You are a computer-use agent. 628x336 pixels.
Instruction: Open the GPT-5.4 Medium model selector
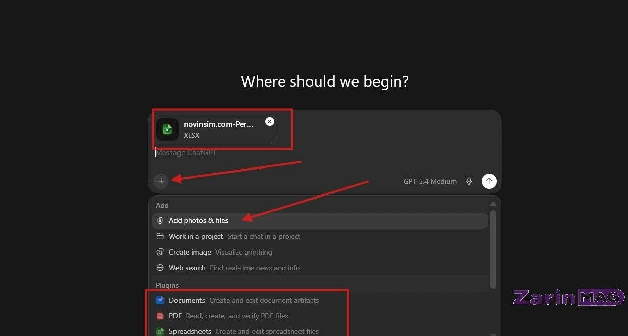point(430,181)
